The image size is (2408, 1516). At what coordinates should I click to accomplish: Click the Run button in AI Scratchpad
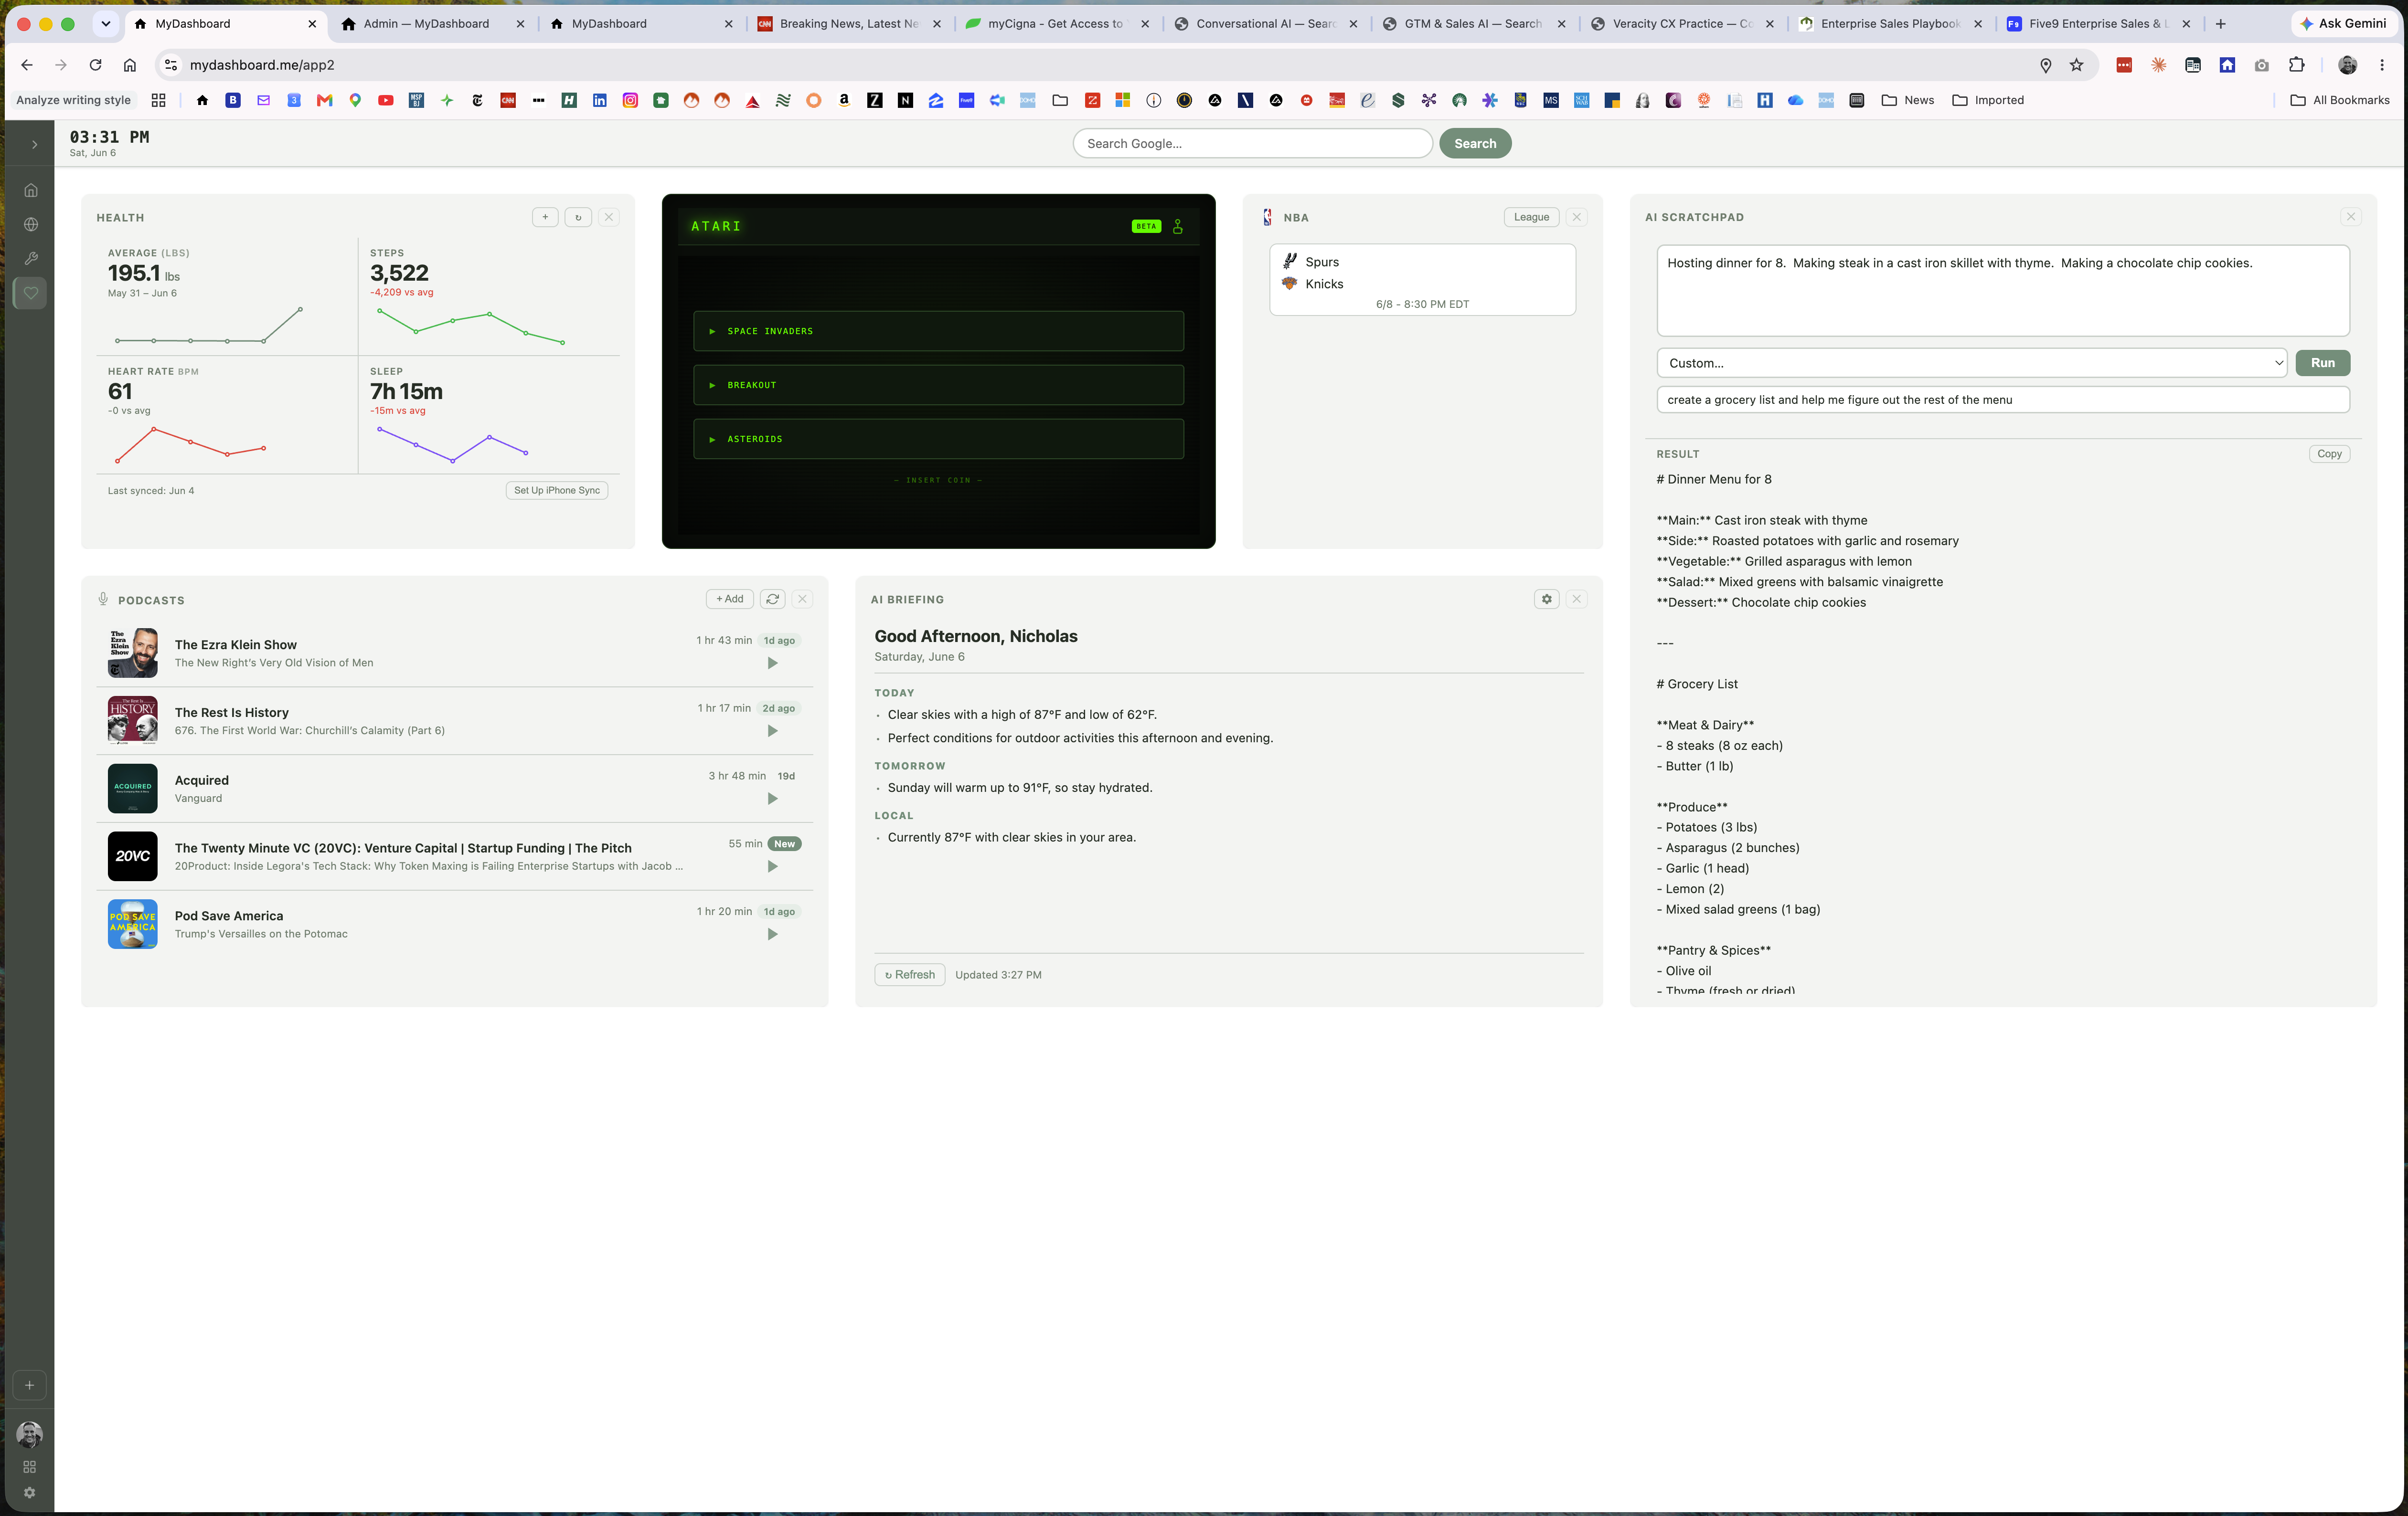pyautogui.click(x=2322, y=363)
